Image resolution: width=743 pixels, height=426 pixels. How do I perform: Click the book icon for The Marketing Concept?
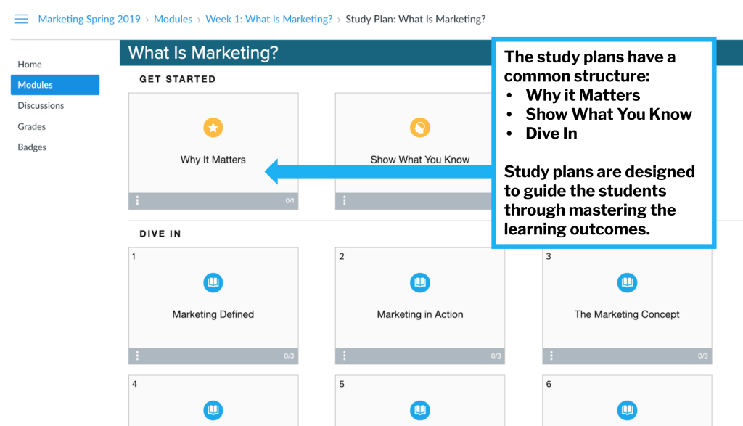coord(627,283)
